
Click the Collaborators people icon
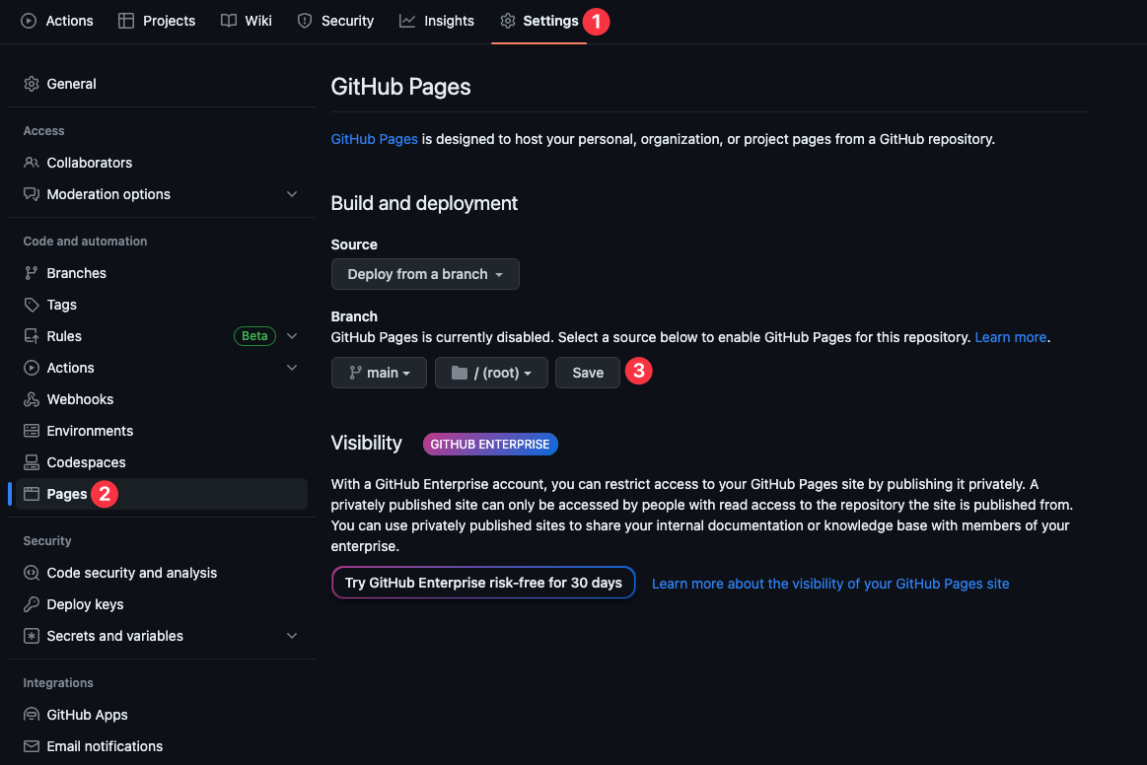click(x=32, y=163)
